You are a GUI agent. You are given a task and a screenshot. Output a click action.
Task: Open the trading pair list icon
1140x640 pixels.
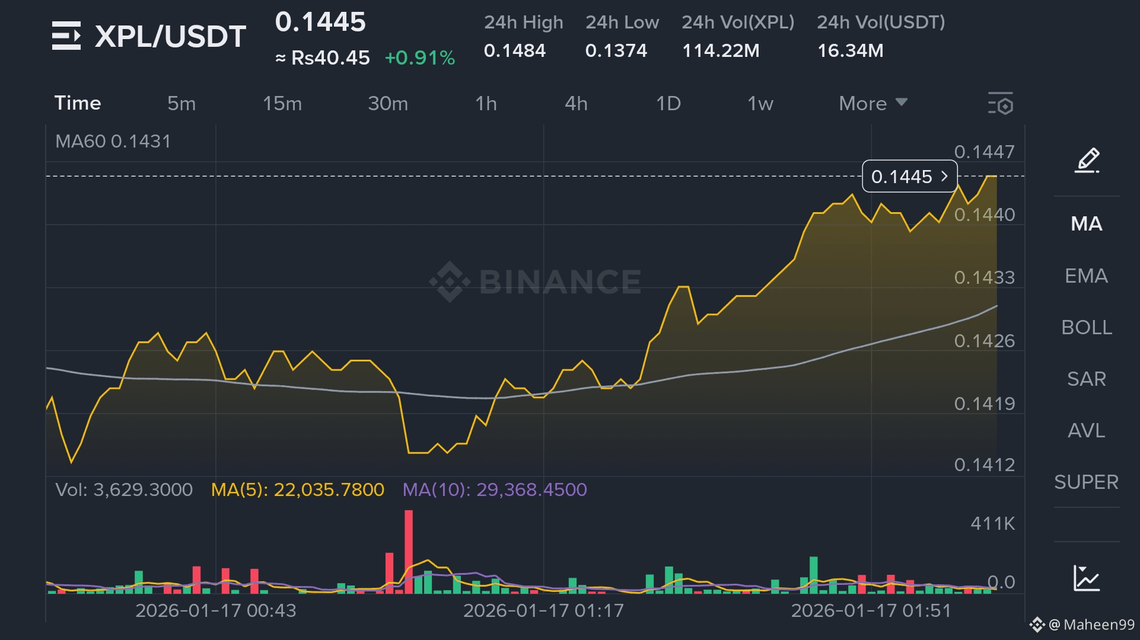tap(66, 36)
